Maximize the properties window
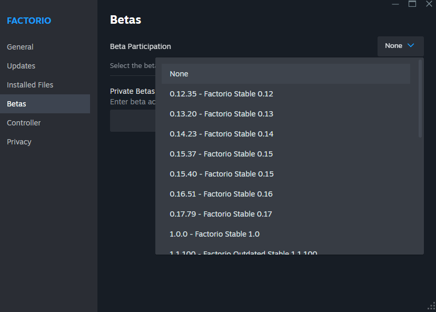Screen dimensions: 436x312 412,4
